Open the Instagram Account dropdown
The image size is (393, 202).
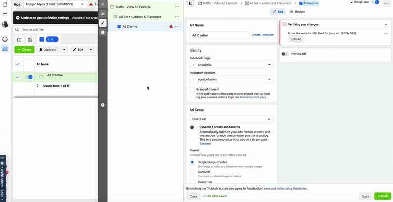(x=231, y=79)
